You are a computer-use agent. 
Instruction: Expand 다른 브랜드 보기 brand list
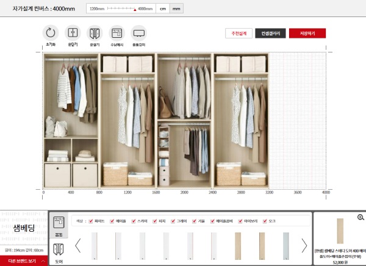[24, 261]
